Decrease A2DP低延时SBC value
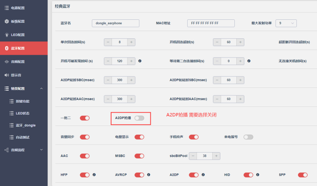This screenshot has width=317, height=186. (217, 80)
